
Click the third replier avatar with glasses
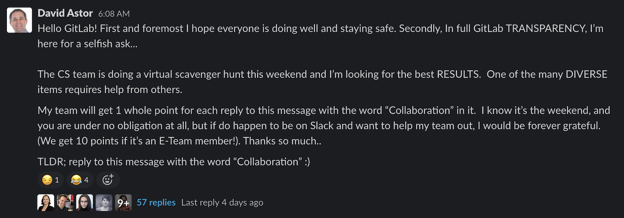85,202
